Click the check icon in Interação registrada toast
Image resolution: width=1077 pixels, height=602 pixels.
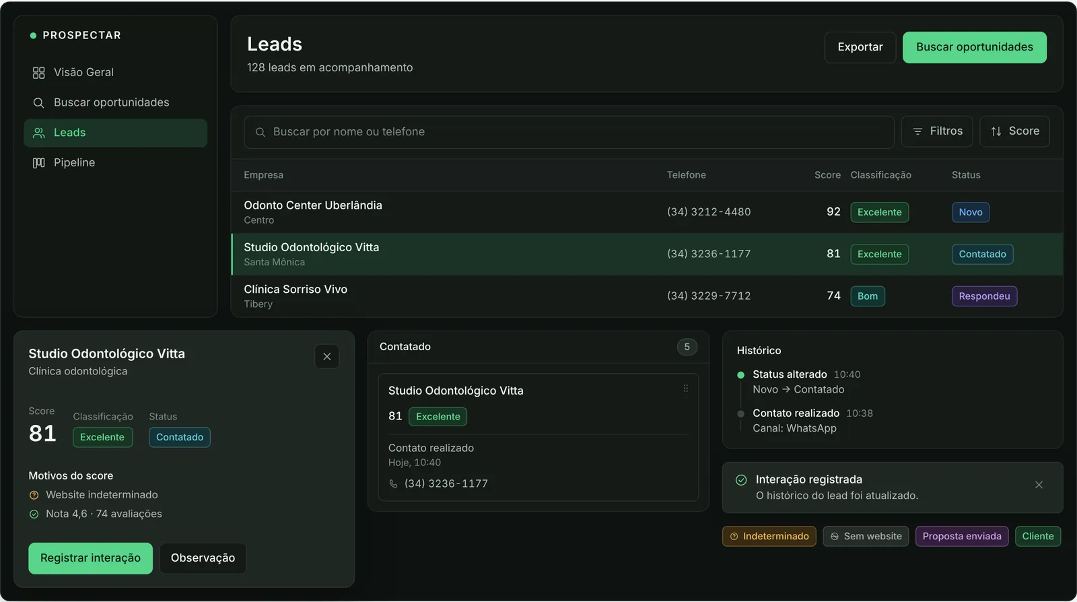(x=741, y=480)
